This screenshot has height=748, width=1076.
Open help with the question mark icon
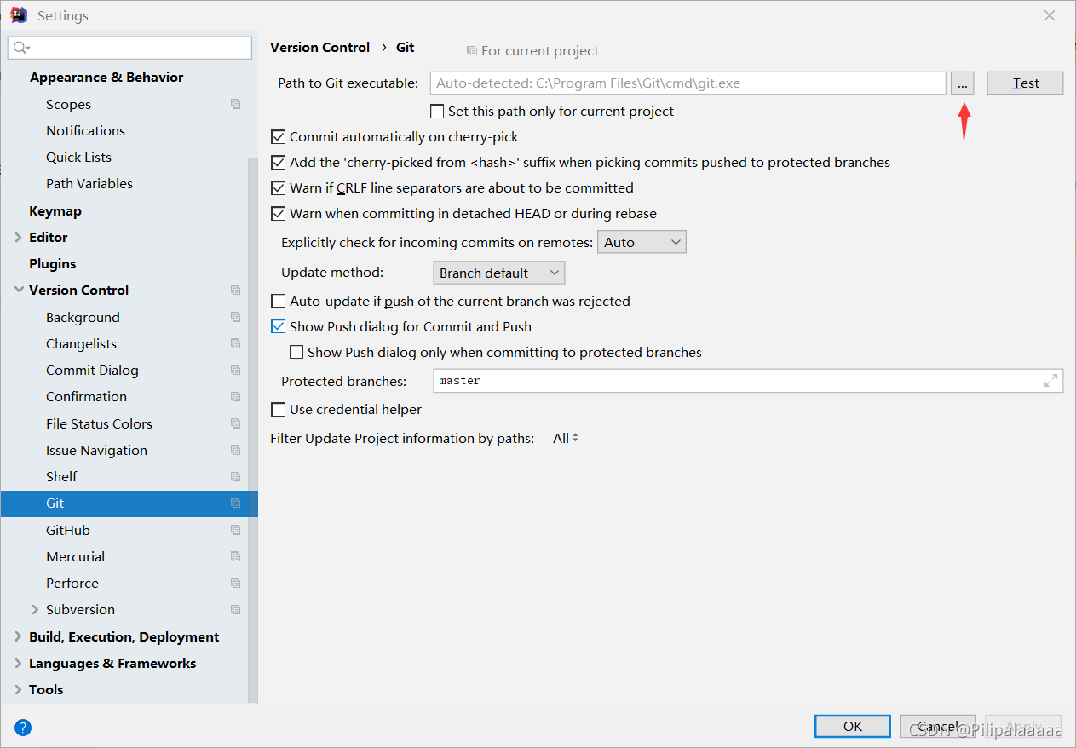click(x=23, y=727)
